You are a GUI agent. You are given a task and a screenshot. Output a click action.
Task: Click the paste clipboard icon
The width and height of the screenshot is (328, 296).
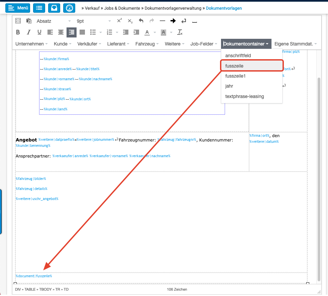[29, 21]
